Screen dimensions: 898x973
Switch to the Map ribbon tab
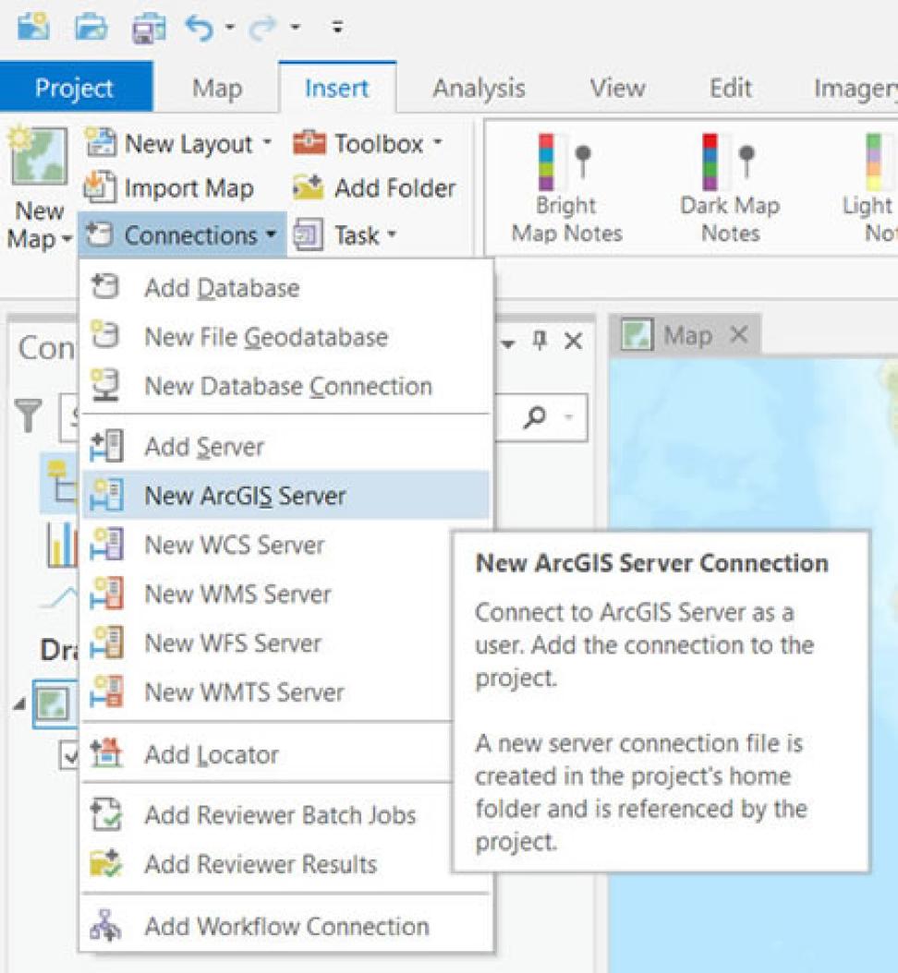pyautogui.click(x=217, y=88)
